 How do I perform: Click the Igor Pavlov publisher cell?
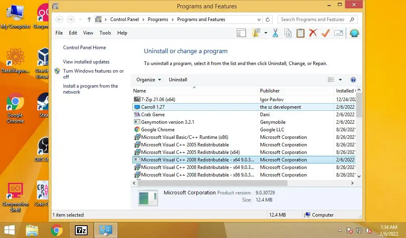coord(272,100)
